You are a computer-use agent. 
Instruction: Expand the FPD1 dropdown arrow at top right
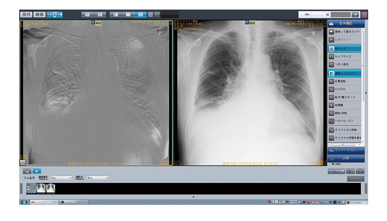pos(355,14)
